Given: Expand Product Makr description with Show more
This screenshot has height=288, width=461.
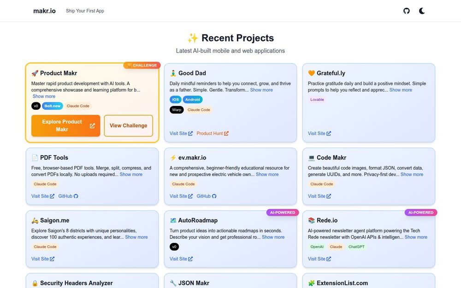Looking at the screenshot, I should click(x=44, y=96).
